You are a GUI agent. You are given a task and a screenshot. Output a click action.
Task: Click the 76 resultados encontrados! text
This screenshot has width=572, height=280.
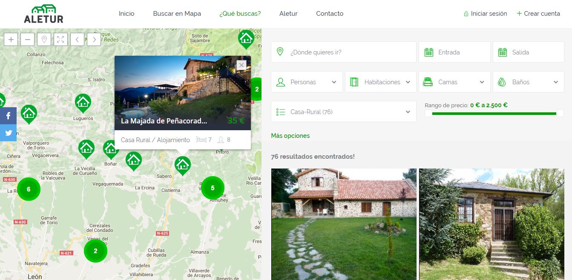point(313,157)
